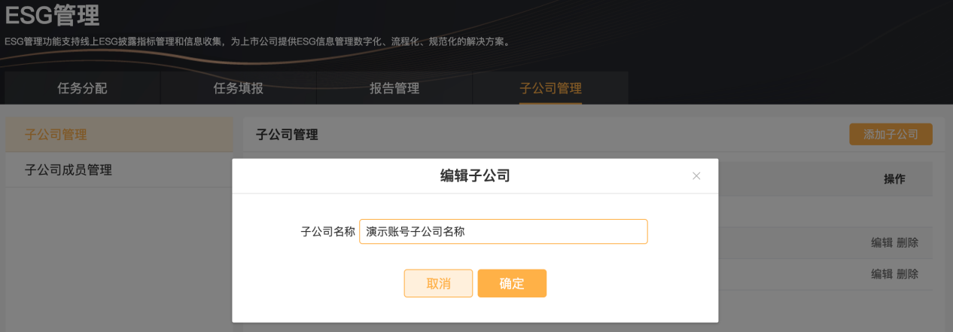This screenshot has width=953, height=332.
Task: Click the 操作 column header
Action: pyautogui.click(x=894, y=179)
